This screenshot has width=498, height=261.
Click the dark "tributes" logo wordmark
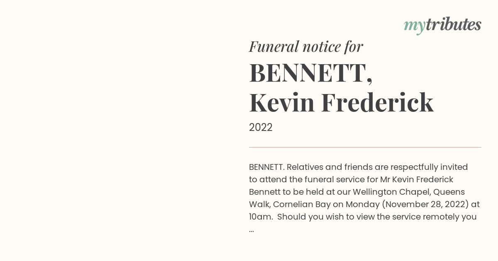[453, 24]
